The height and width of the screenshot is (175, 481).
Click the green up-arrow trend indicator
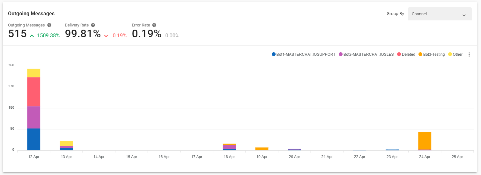(x=32, y=36)
